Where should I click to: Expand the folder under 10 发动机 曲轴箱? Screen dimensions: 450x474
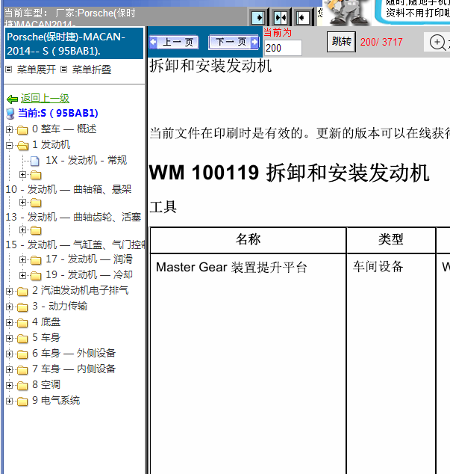point(22,203)
